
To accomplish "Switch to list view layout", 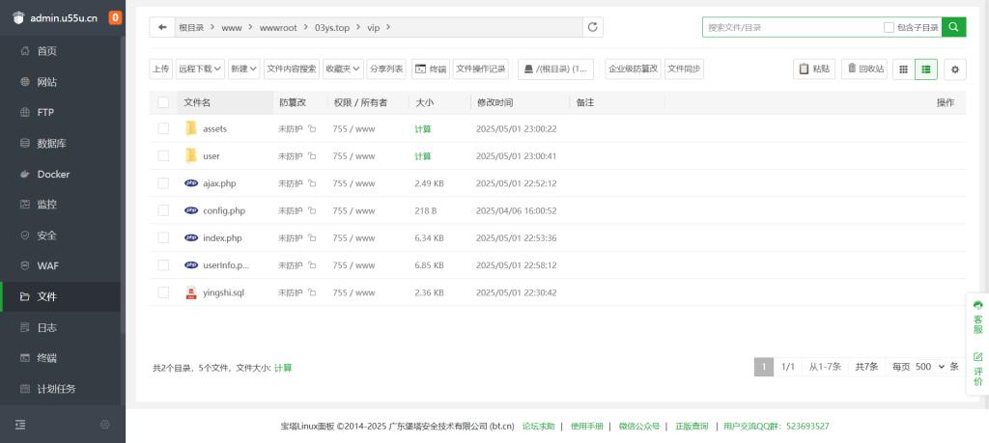I will pos(926,69).
